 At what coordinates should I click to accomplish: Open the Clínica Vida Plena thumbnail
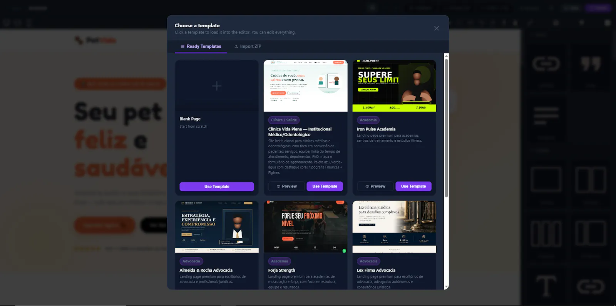pyautogui.click(x=306, y=86)
